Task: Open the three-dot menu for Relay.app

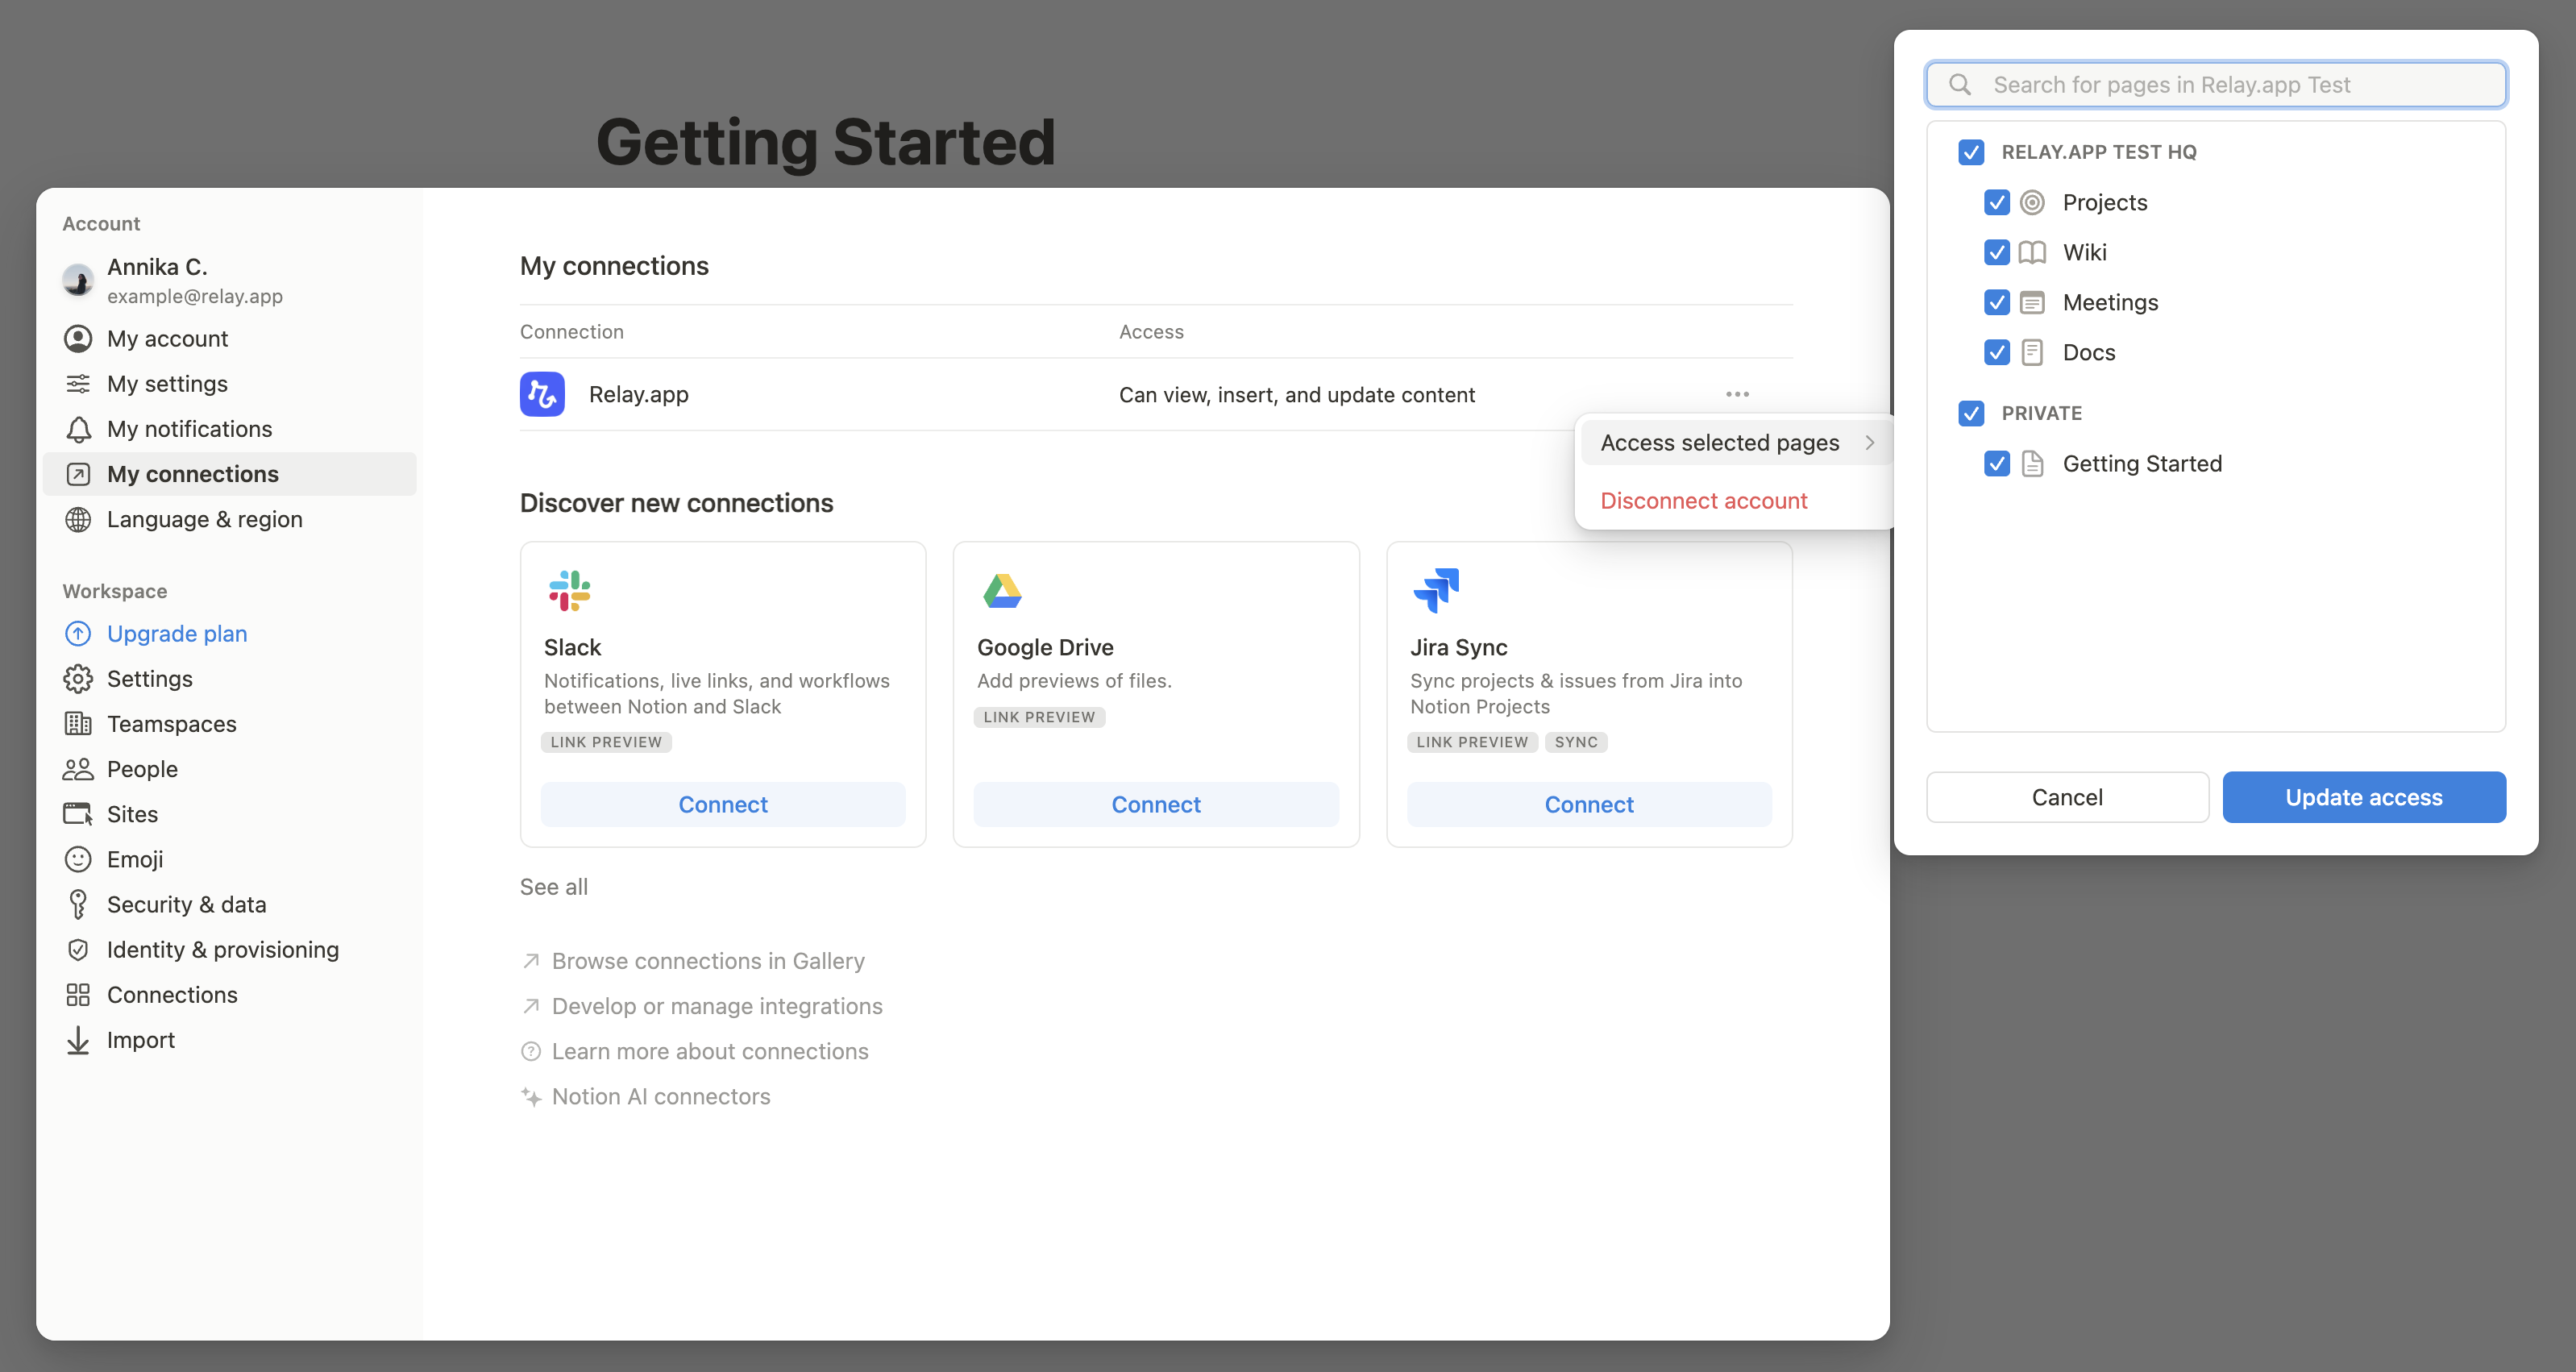Action: coord(1735,394)
